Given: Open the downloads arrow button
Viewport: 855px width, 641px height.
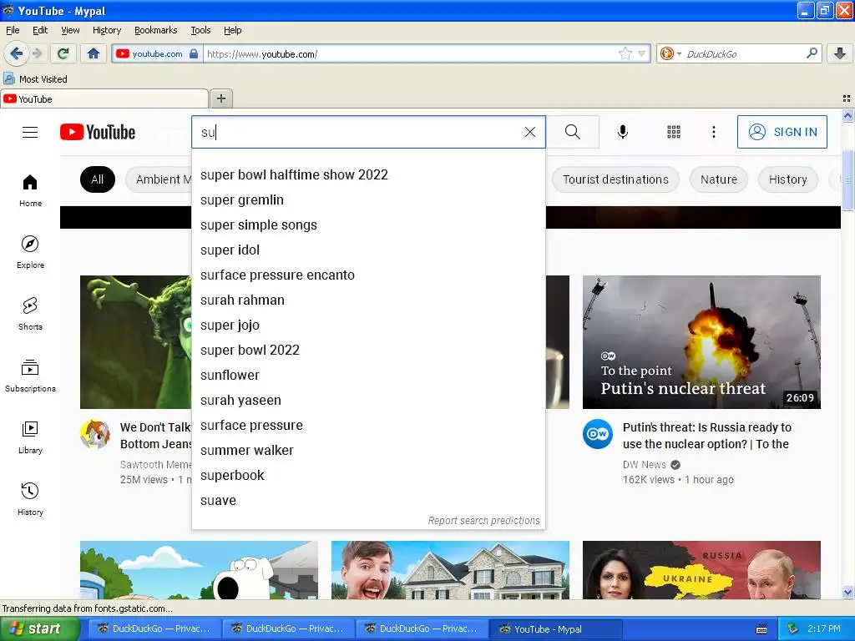Looking at the screenshot, I should pos(840,53).
